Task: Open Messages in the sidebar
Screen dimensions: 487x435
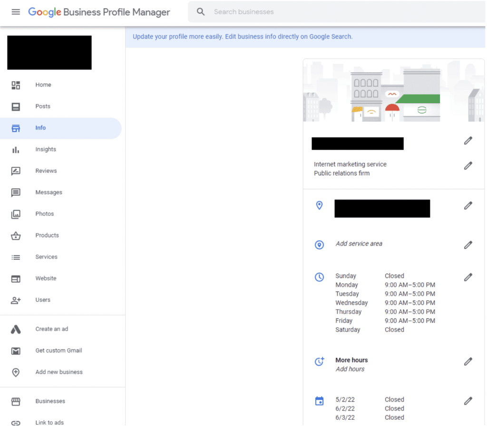Action: point(49,193)
